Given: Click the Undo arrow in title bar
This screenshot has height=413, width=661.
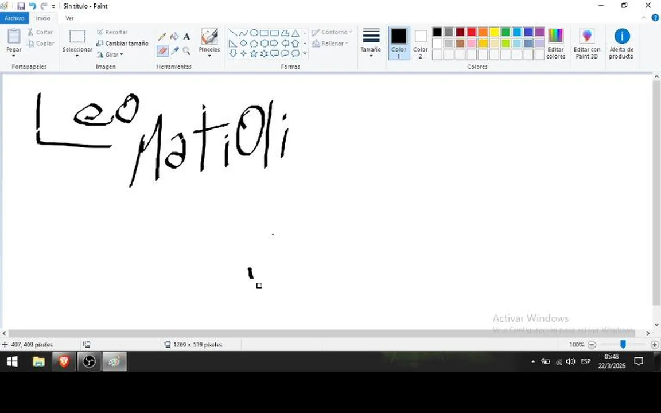Looking at the screenshot, I should (33, 6).
